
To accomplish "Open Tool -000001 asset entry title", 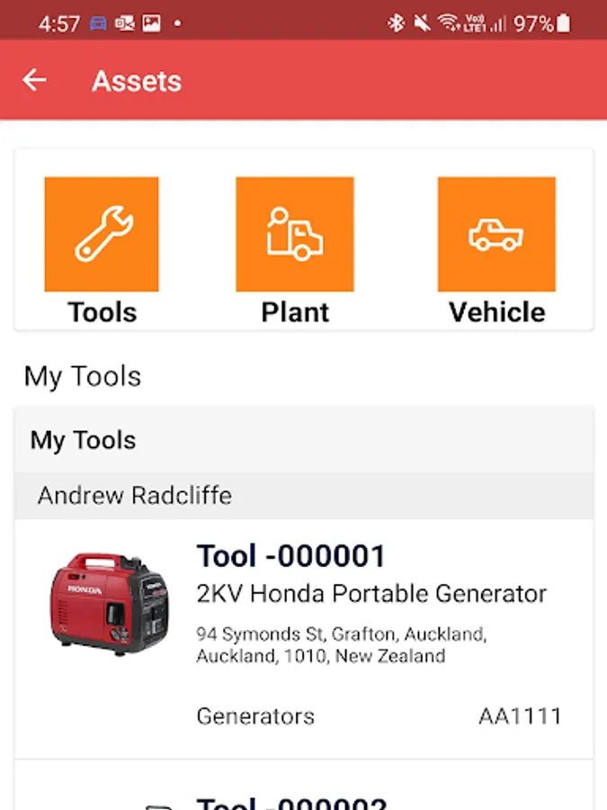I will pos(290,556).
